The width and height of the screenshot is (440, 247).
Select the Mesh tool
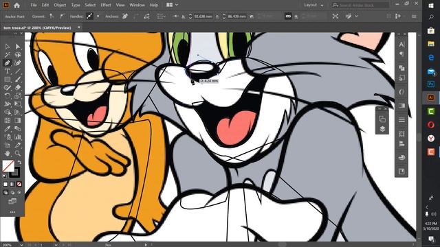(x=8, y=121)
